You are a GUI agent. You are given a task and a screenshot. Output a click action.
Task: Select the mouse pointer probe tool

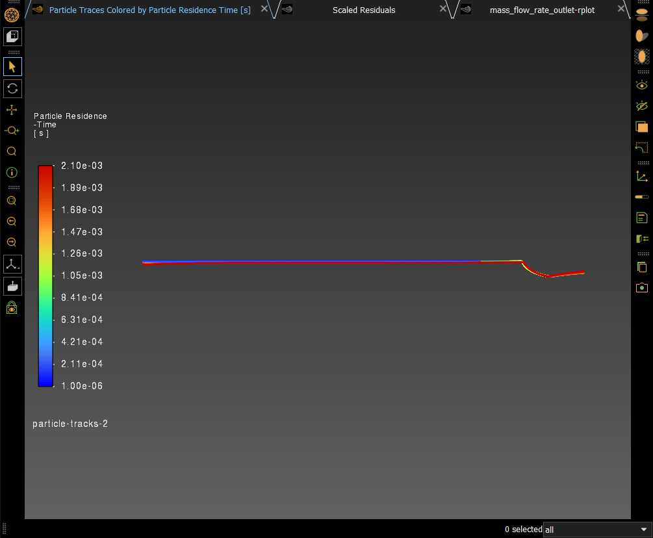tap(12, 66)
